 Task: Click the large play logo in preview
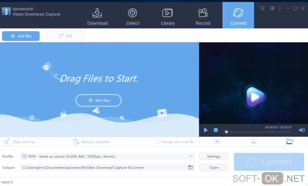(x=255, y=97)
